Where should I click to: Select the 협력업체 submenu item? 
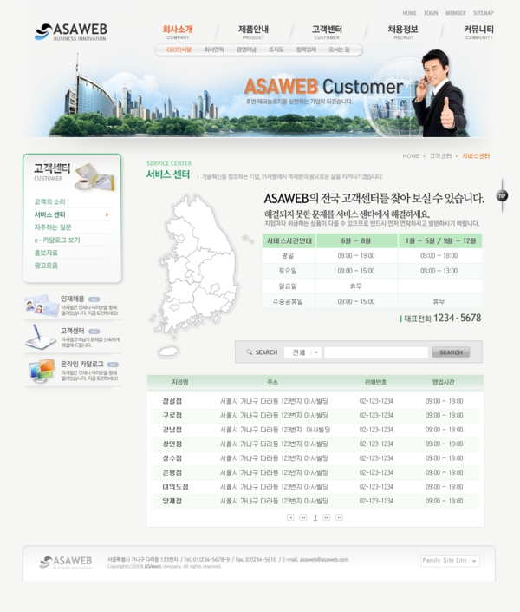(306, 49)
